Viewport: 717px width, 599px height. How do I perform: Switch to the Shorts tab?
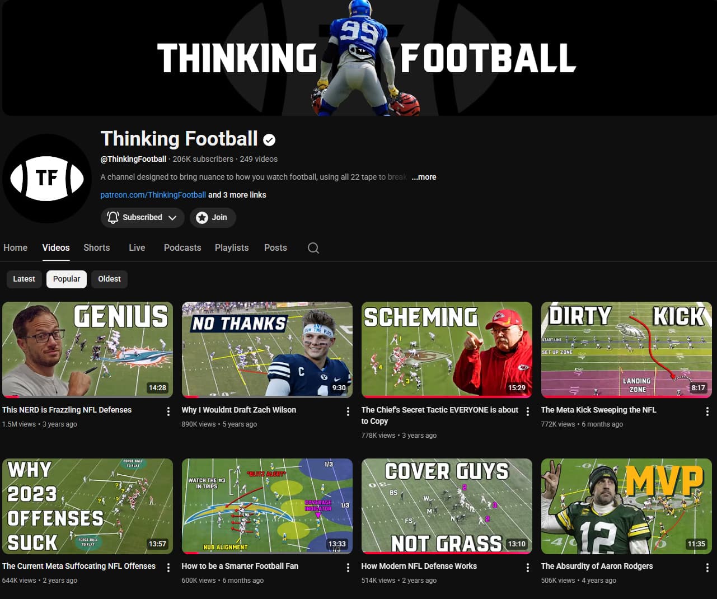96,247
